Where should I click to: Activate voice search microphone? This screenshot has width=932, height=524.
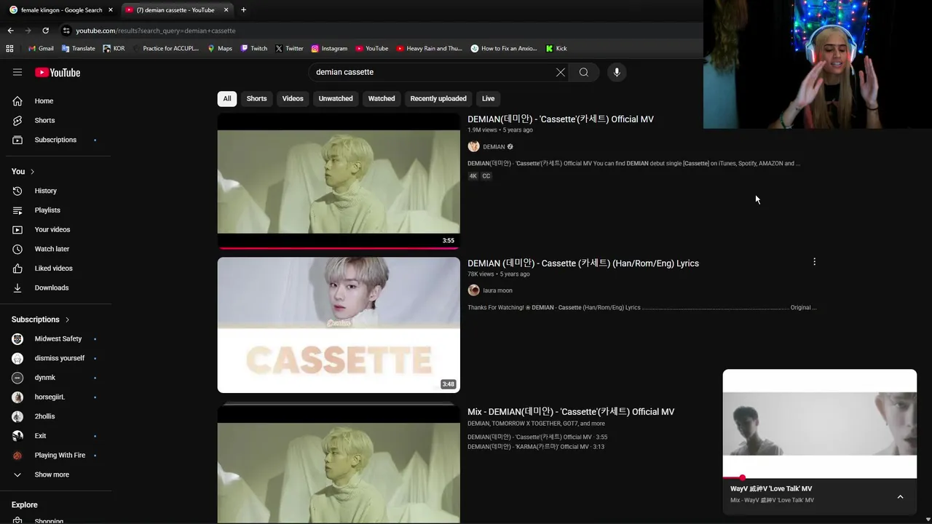point(617,72)
